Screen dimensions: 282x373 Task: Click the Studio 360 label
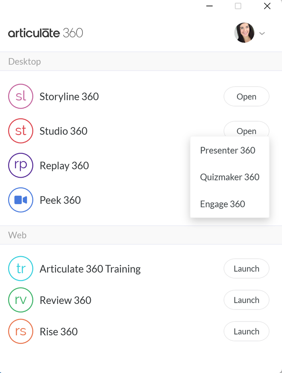tap(63, 131)
